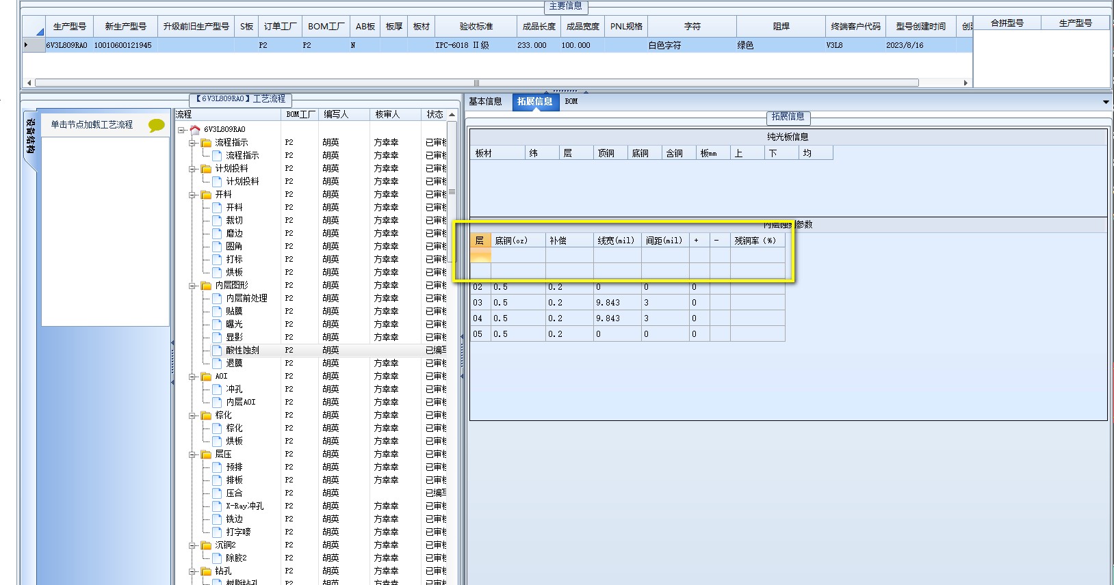
Task: Select the X-Ray冲孔 process step
Action: 244,506
